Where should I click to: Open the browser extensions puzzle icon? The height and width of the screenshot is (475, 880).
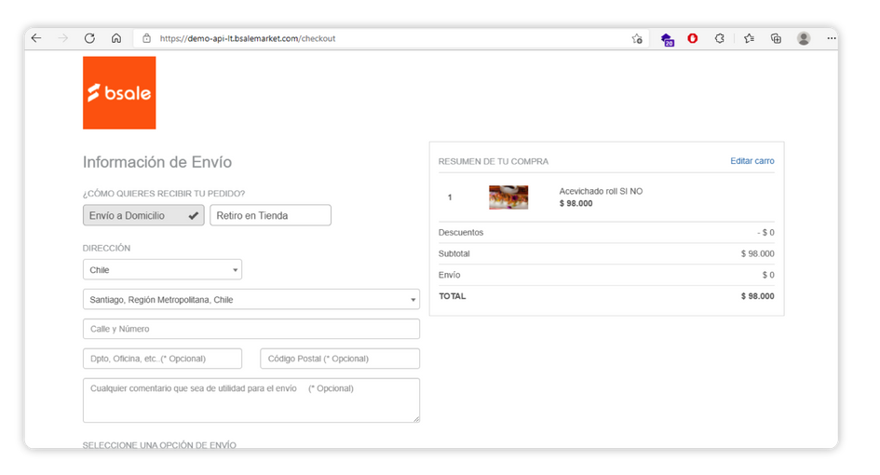pos(720,38)
